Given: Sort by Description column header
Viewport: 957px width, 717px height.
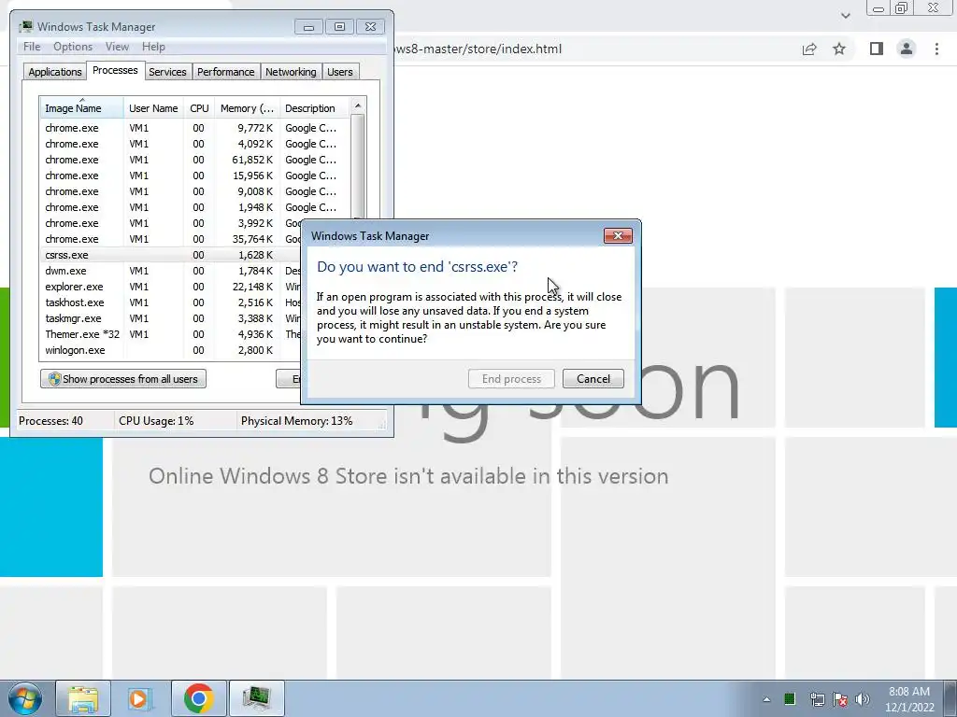Looking at the screenshot, I should pos(314,108).
